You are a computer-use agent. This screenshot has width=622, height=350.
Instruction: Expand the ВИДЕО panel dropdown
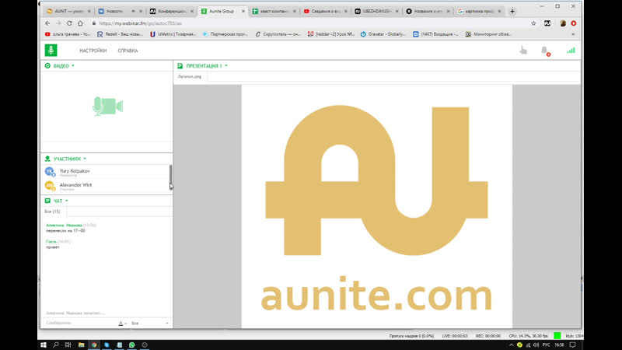click(73, 66)
